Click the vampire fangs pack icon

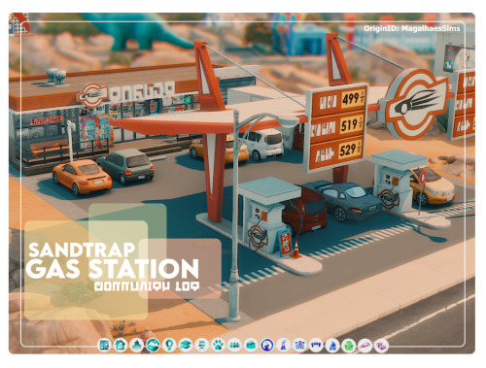[316, 346]
